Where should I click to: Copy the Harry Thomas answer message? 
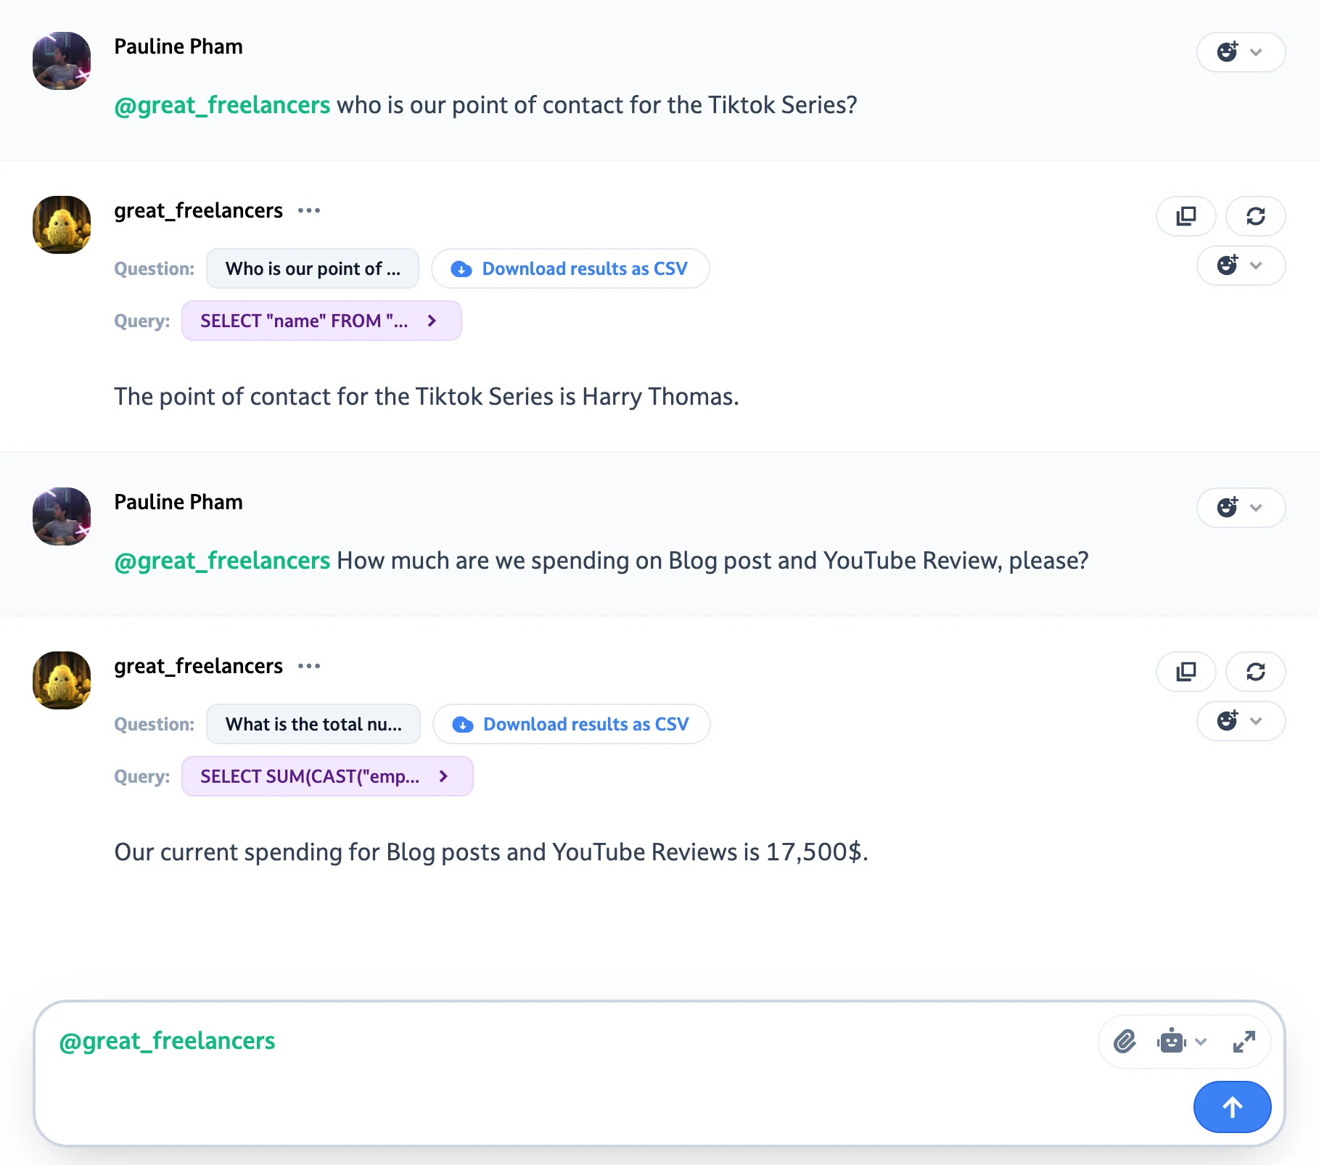coord(1186,216)
